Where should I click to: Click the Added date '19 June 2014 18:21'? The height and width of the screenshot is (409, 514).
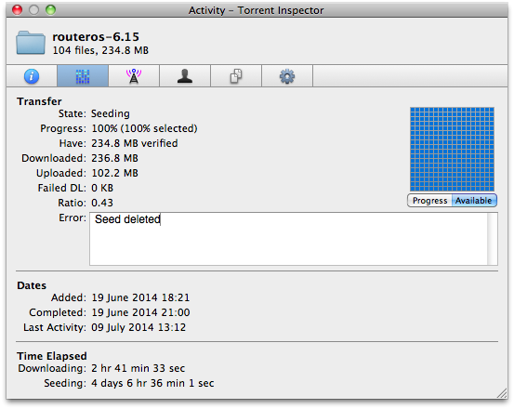(140, 297)
